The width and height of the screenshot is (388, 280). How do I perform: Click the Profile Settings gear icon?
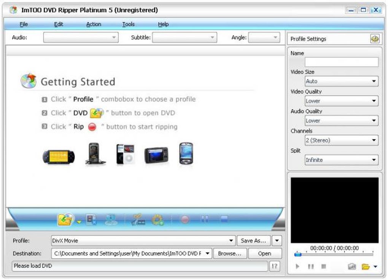point(375,39)
